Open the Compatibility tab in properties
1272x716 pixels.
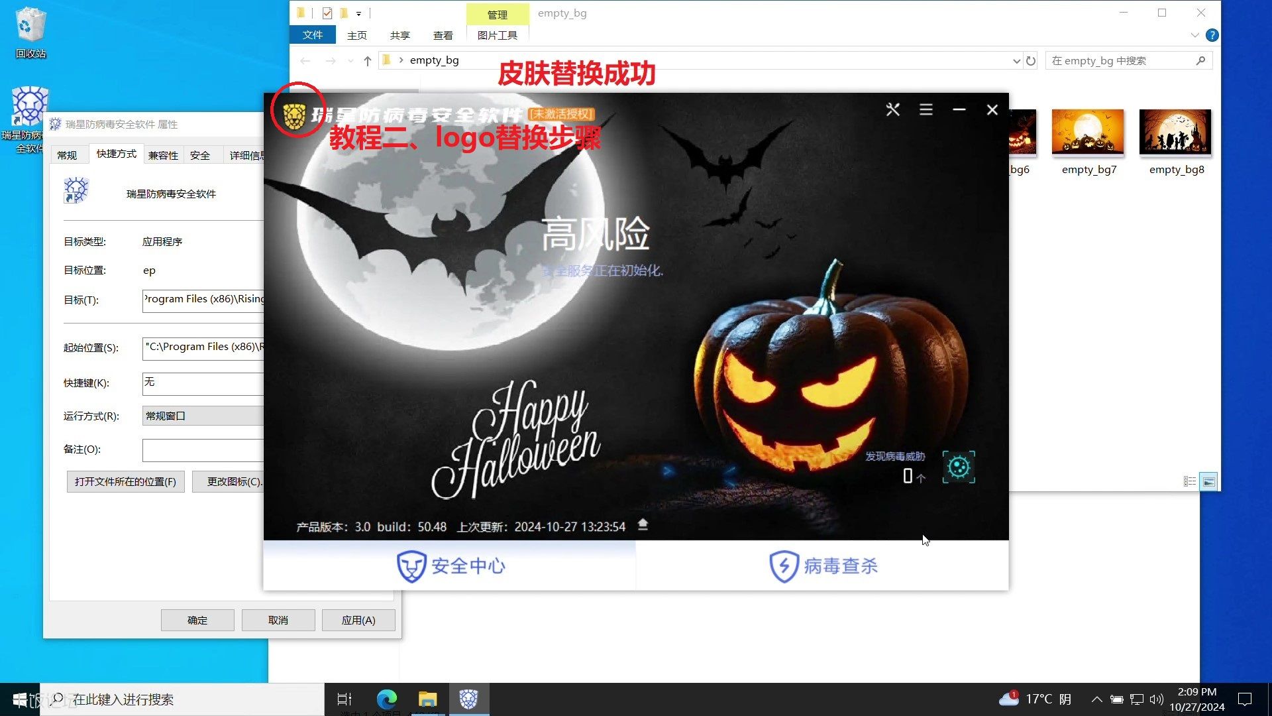pyautogui.click(x=163, y=155)
